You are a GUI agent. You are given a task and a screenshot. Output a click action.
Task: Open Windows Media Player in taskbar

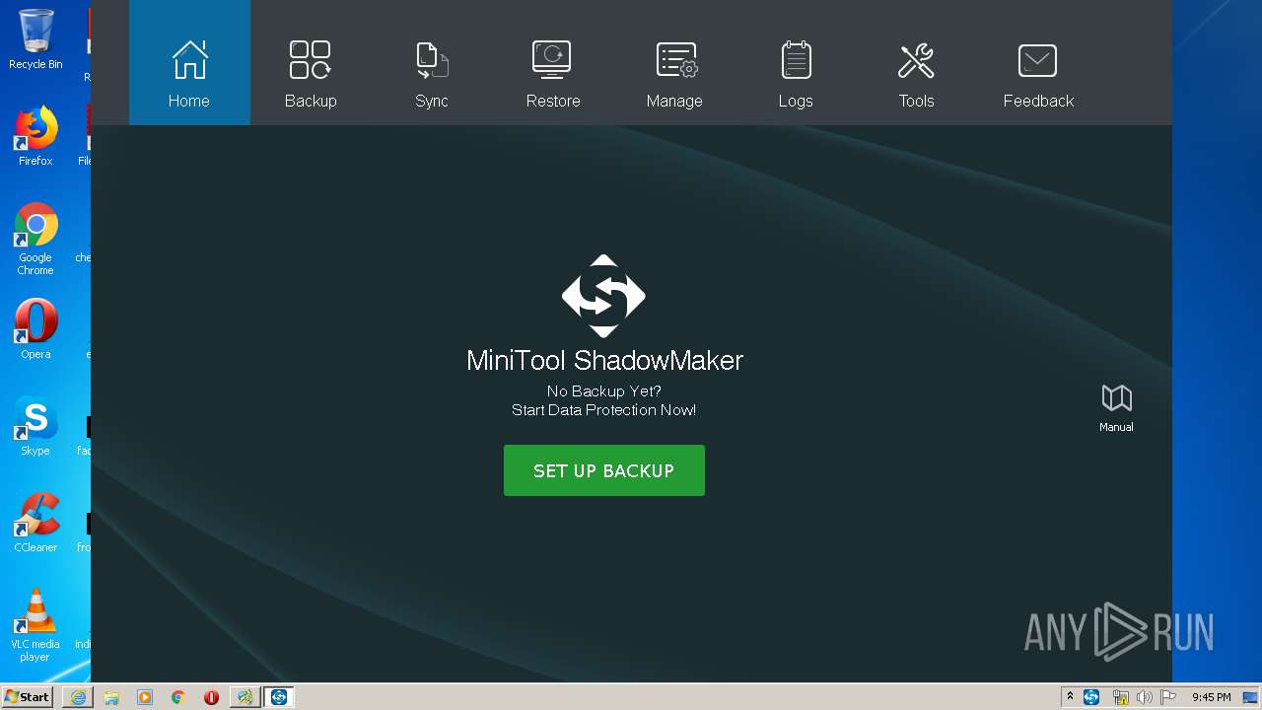click(145, 697)
